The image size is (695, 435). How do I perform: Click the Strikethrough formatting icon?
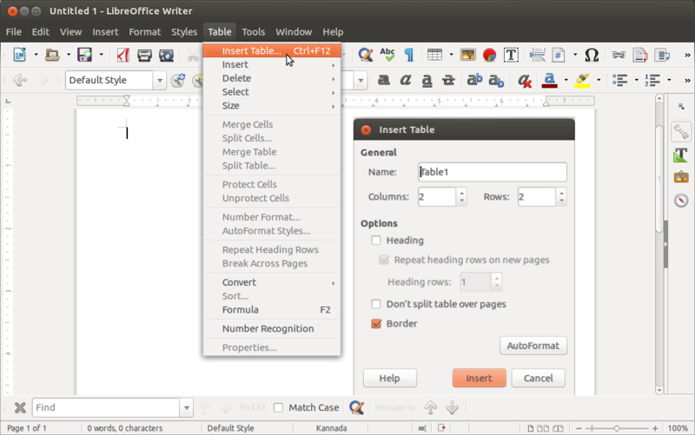click(448, 80)
